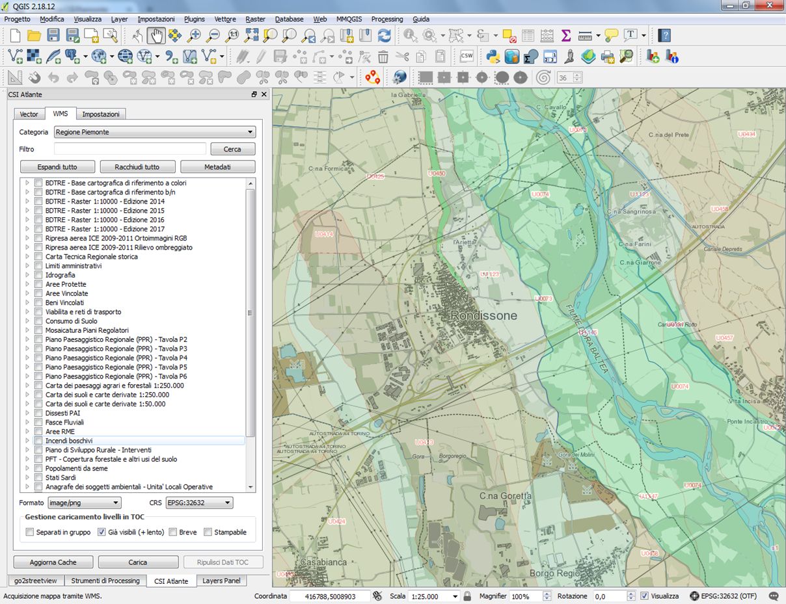Select the Measure ruler tool
The image size is (786, 604).
[x=585, y=35]
